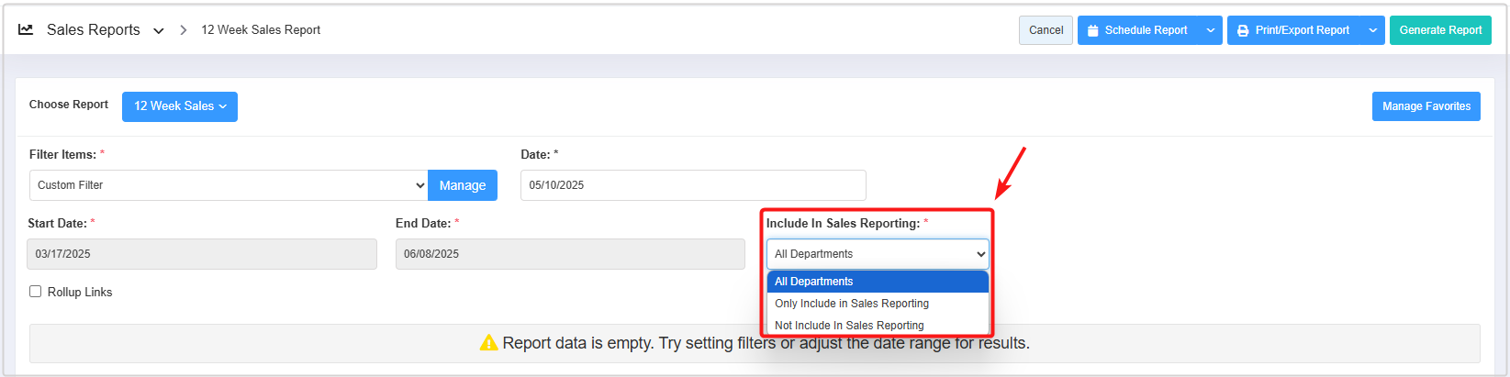1510x377 pixels.
Task: Open the 12 Week Sales report chooser
Action: click(x=180, y=106)
